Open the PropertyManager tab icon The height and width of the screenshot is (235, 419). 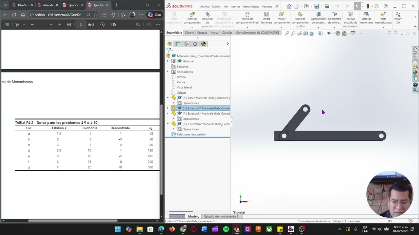tap(178, 44)
